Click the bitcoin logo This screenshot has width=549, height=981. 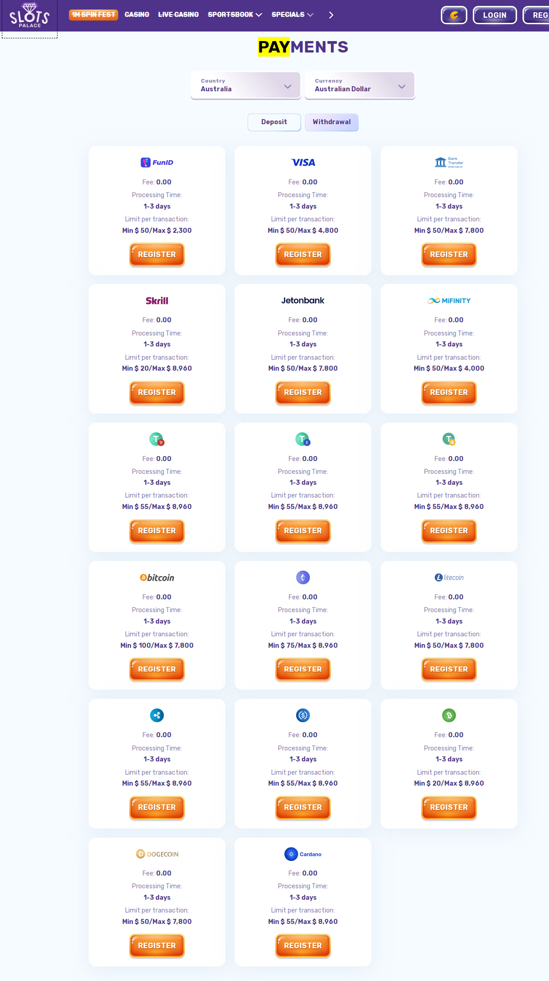click(157, 577)
